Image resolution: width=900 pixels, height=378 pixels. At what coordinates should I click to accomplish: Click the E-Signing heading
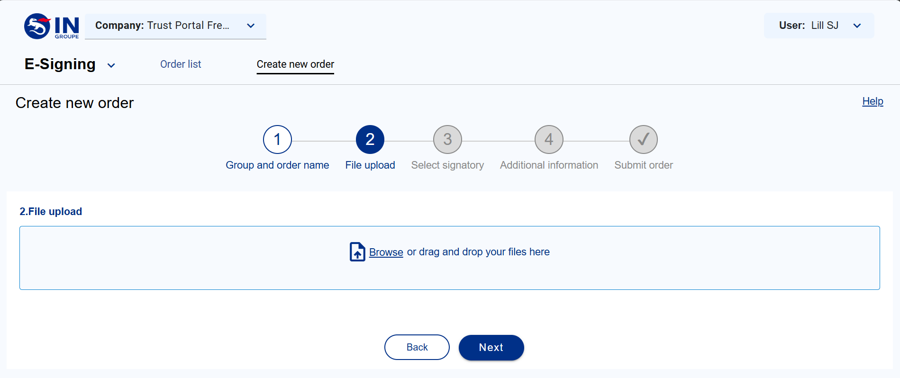click(x=60, y=64)
